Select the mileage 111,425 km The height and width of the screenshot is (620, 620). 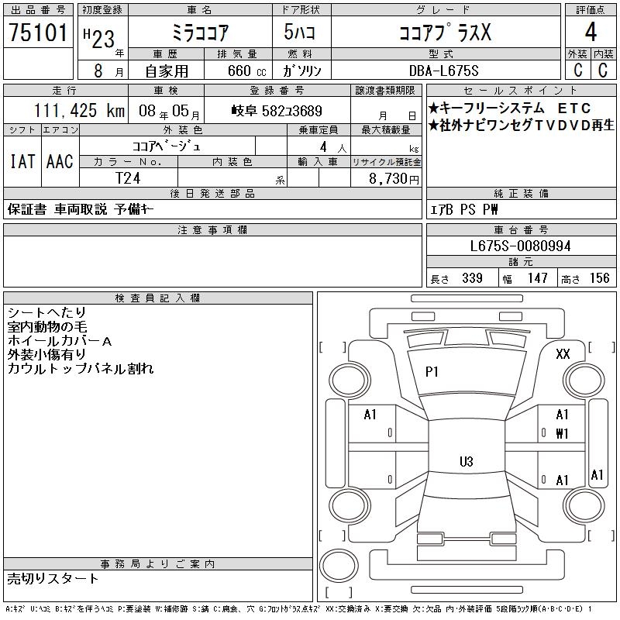point(79,111)
